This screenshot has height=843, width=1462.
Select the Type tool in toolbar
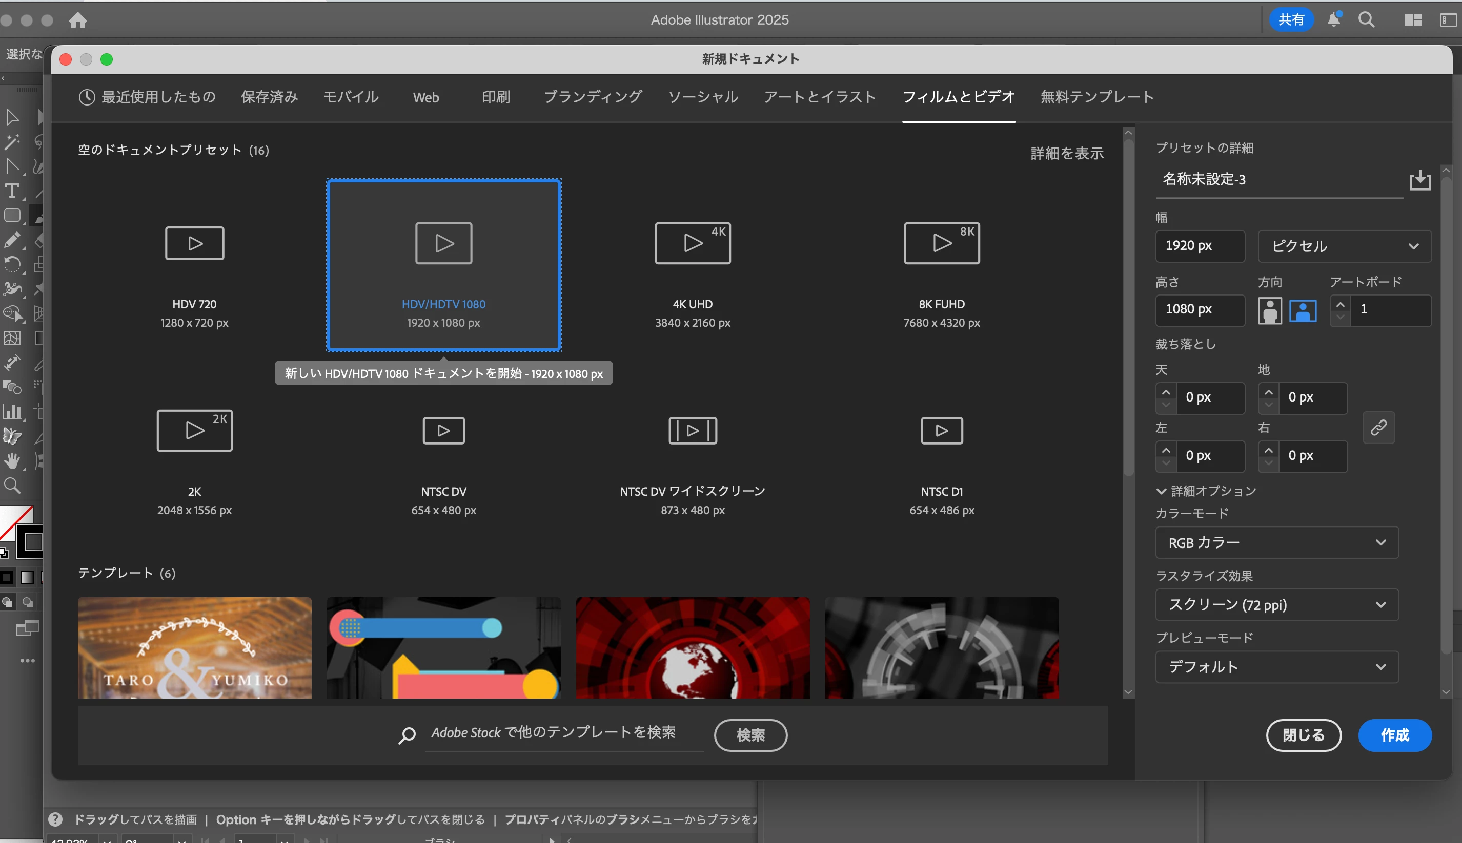point(12,191)
